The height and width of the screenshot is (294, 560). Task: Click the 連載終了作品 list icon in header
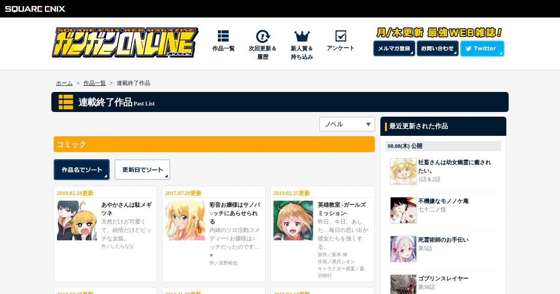pyautogui.click(x=66, y=102)
